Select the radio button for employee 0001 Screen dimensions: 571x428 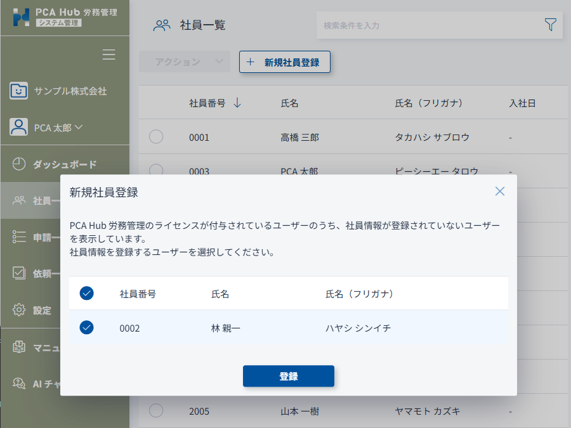click(156, 137)
